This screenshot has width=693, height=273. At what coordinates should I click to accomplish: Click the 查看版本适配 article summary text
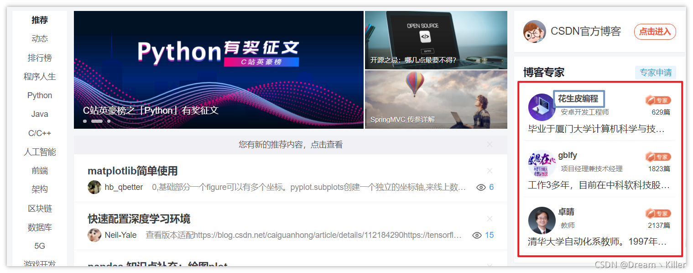tap(304, 235)
